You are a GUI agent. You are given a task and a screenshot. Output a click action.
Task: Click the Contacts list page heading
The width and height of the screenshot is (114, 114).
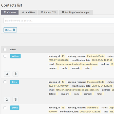(x=12, y=5)
